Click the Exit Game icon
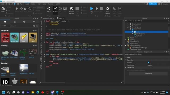Viewport: 170px width, 95px height. [120, 9]
